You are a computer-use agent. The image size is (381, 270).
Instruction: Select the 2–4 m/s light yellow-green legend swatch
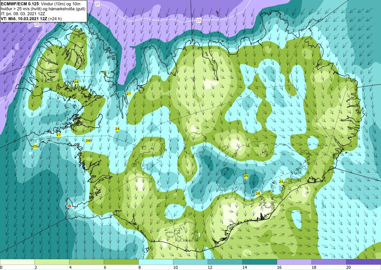(x=52, y=262)
